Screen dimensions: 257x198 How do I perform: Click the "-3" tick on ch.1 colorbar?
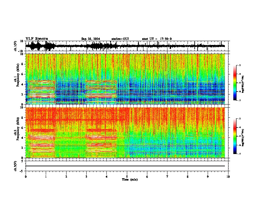pos(239,65)
